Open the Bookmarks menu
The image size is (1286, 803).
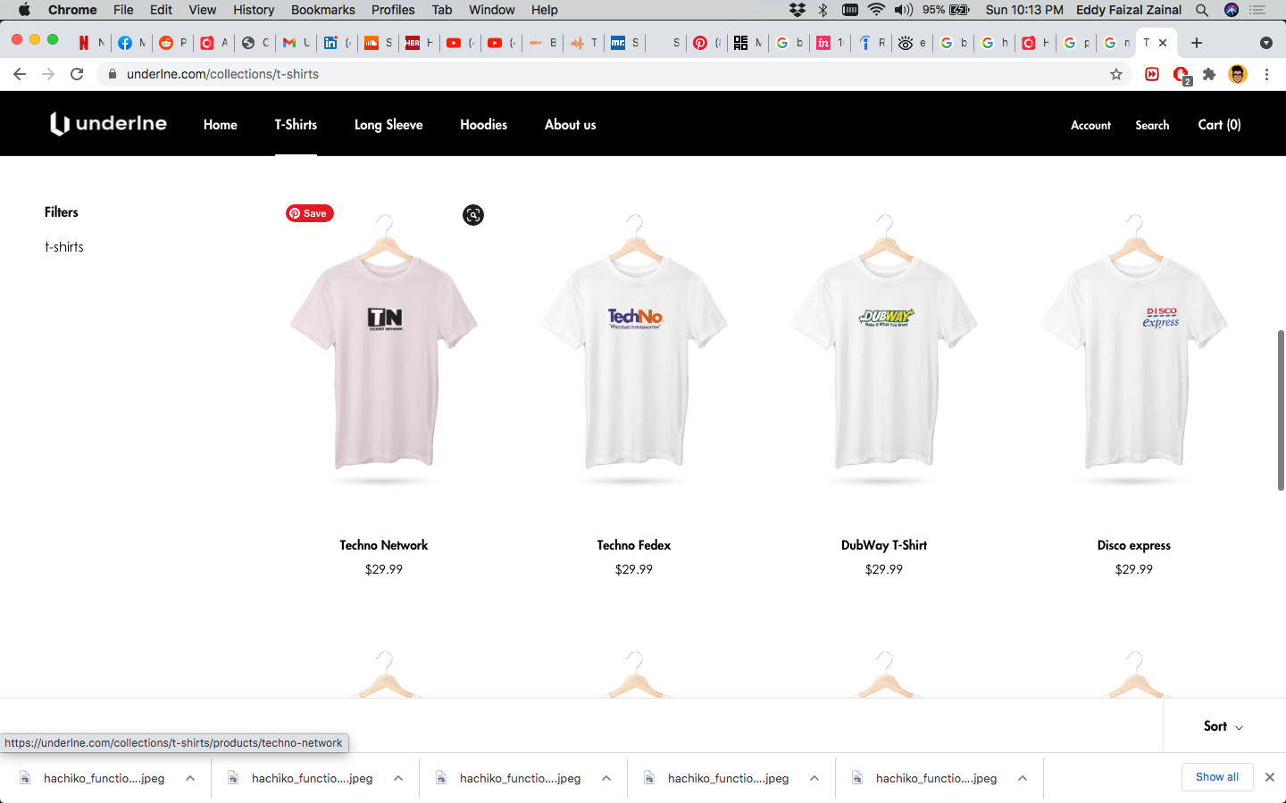coord(322,10)
